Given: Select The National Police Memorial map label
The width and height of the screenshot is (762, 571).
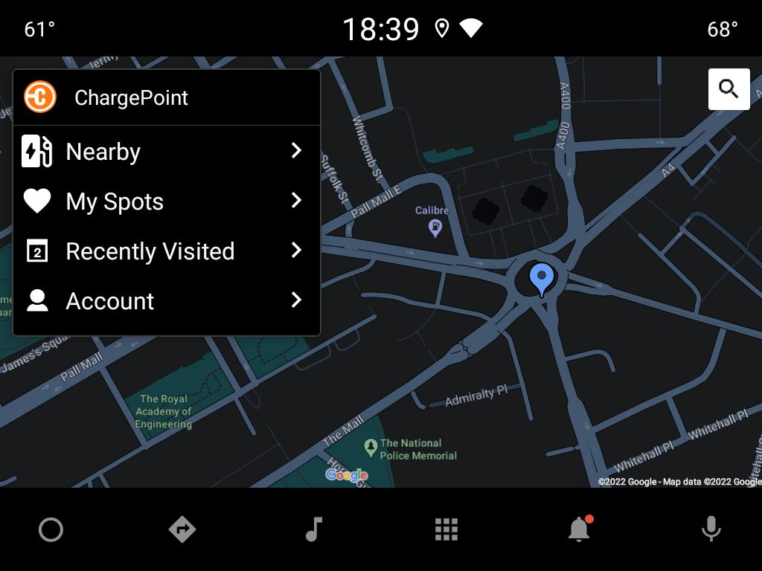Looking at the screenshot, I should click(x=418, y=449).
